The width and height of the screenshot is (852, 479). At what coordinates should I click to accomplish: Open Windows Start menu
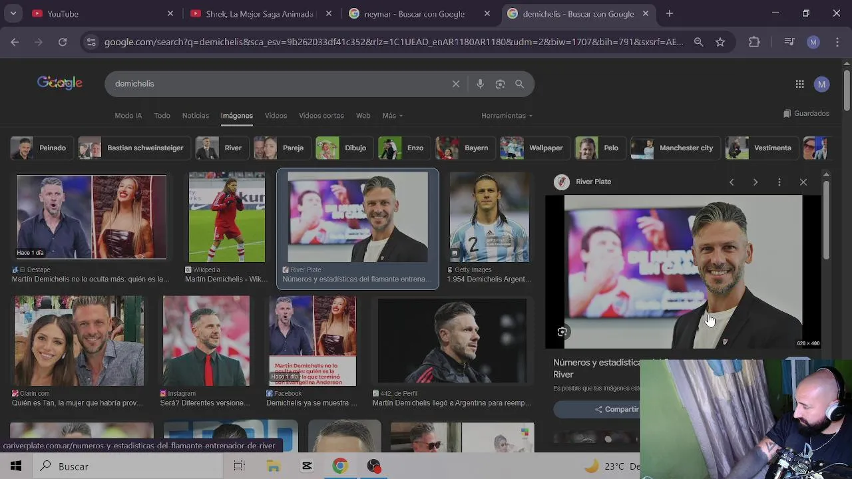[x=16, y=466]
